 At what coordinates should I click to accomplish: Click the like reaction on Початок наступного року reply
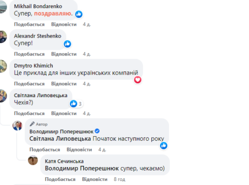[x=164, y=145]
